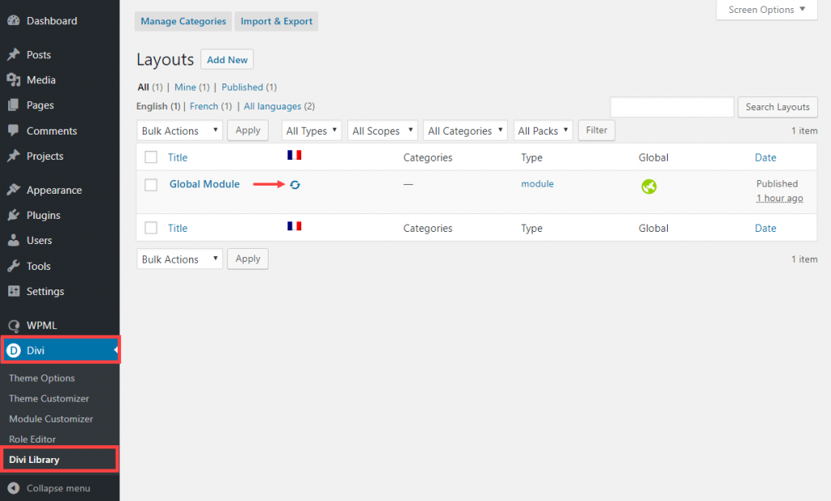Filter by Published layouts

point(242,87)
